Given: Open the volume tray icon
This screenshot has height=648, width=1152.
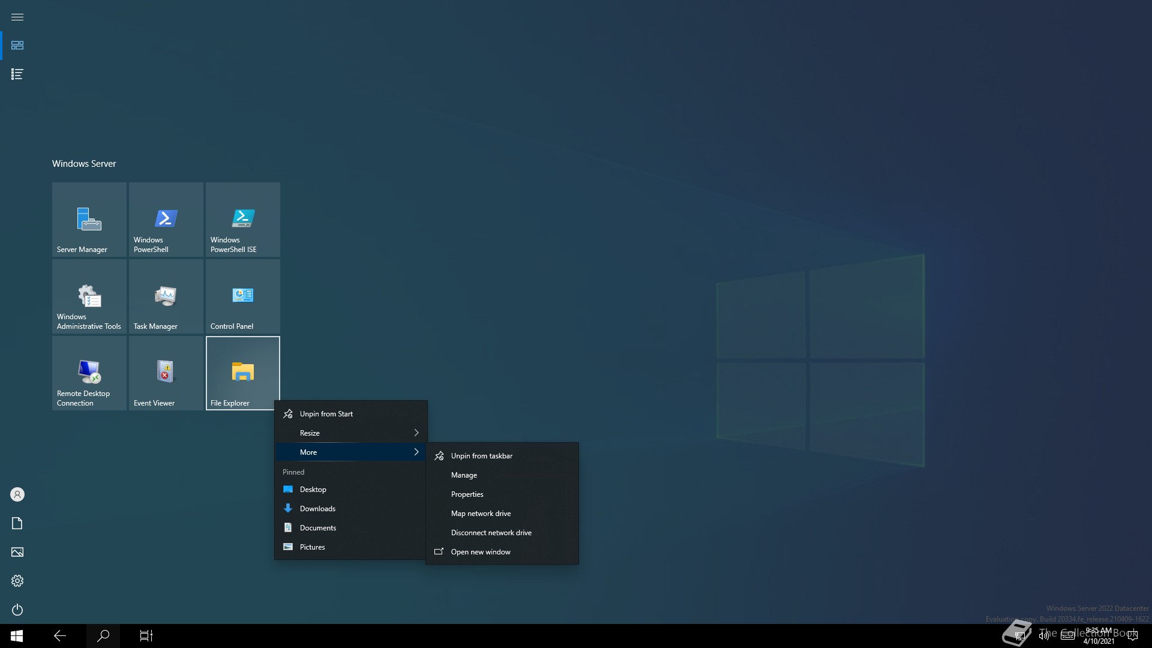Looking at the screenshot, I should 1044,636.
